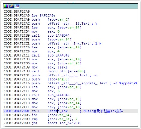Click first sub_BAA4B48 call at 0BAF2CCE
This screenshot has width=141, height=129.
pos(58,55)
